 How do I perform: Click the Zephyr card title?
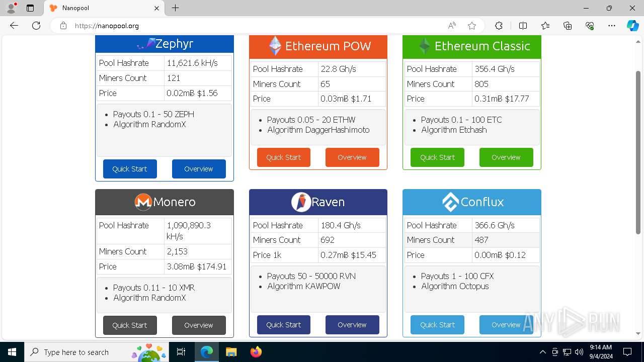pos(174,44)
